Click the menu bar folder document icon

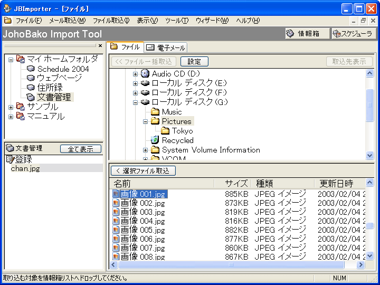pos(8,21)
